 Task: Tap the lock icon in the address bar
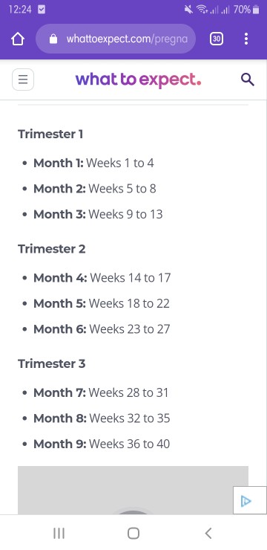pyautogui.click(x=53, y=39)
